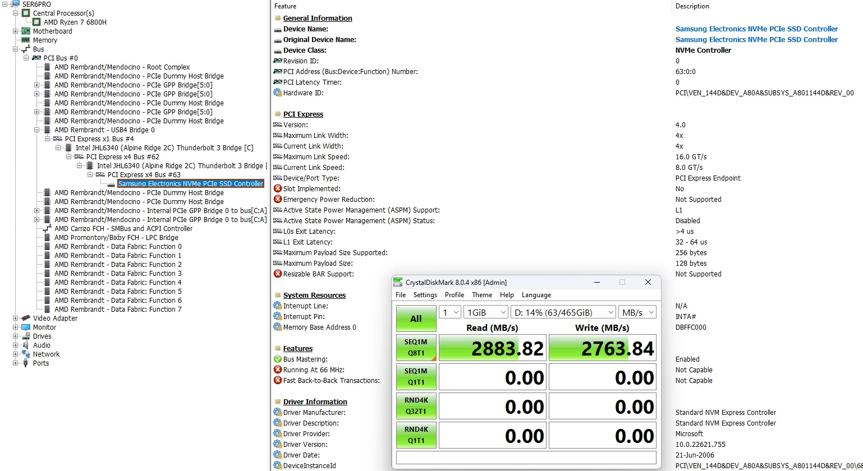The height and width of the screenshot is (471, 863).
Task: Open the File menu in CrystalDiskMark
Action: coord(401,295)
